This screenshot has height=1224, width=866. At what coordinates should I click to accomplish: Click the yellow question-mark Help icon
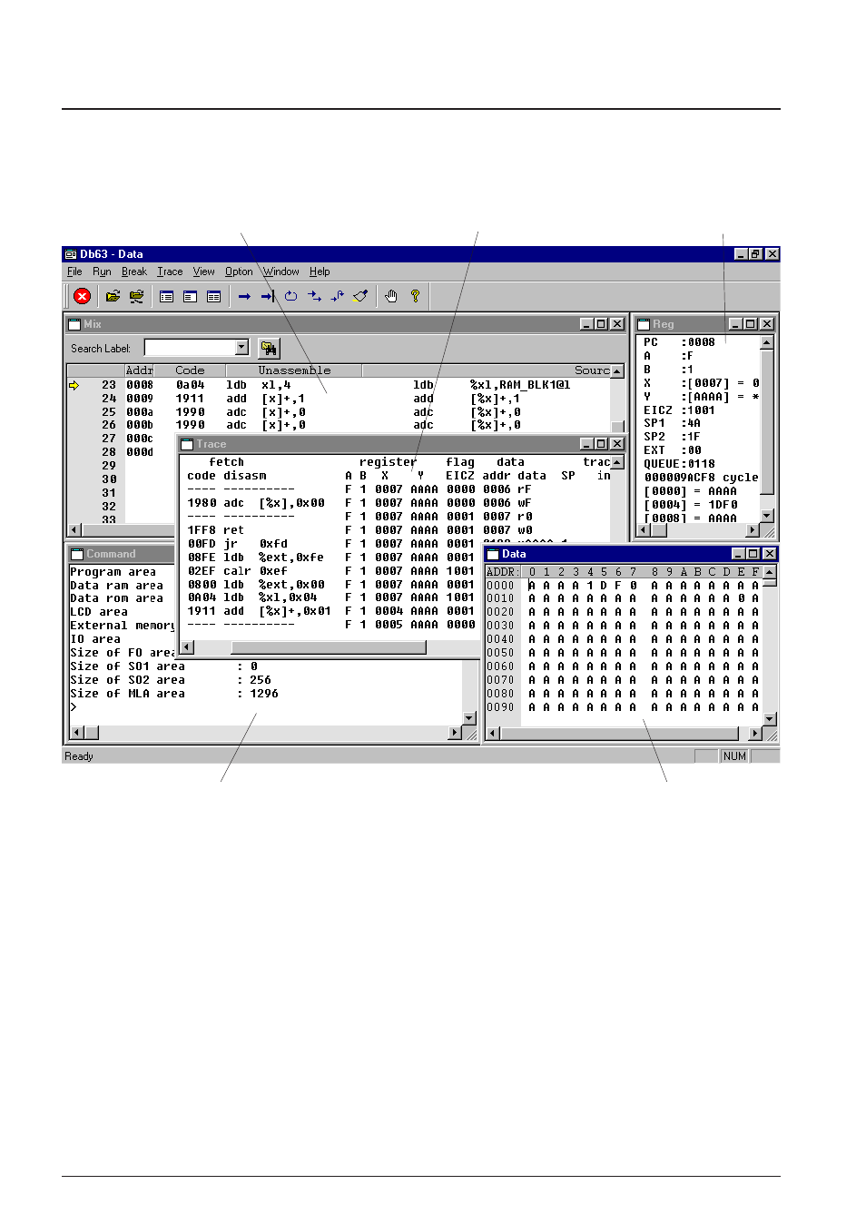(415, 296)
